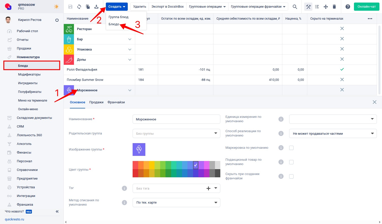Image resolution: width=382 pixels, height=224 pixels.
Task: Click the ice cream group image thumbnail
Action: point(139,150)
